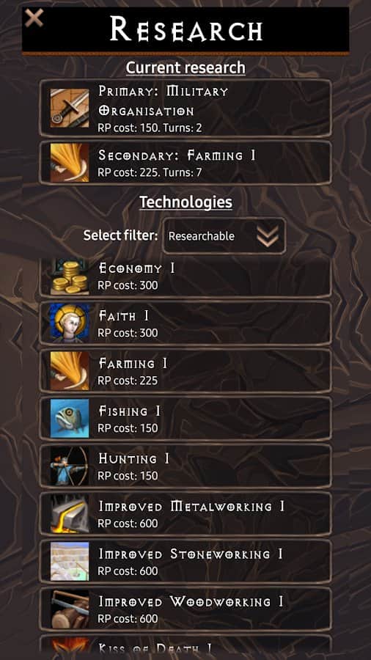Click the saw and log Woodworking icon
Image resolution: width=371 pixels, height=660 pixels.
70,609
